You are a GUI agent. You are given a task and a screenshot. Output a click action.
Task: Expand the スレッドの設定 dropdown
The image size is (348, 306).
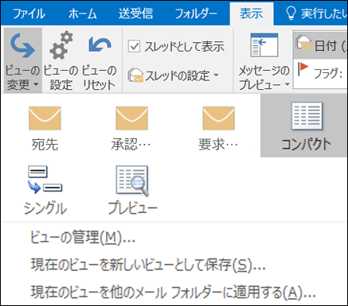tap(174, 76)
